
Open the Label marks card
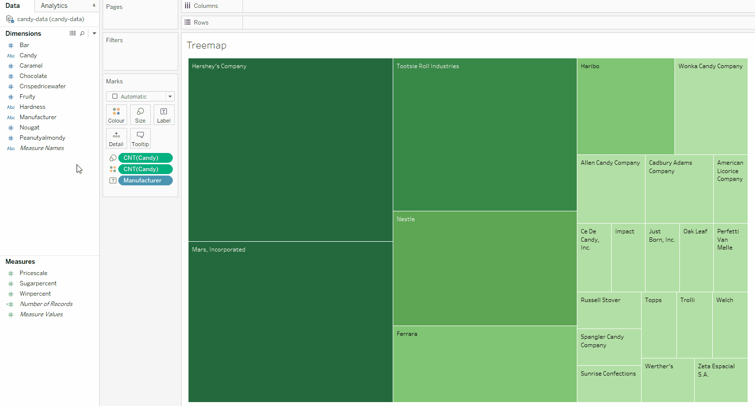pyautogui.click(x=163, y=115)
